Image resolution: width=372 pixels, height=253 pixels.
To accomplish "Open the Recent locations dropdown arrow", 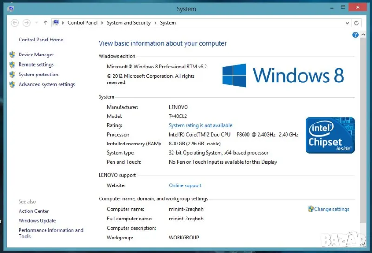I will click(x=36, y=23).
